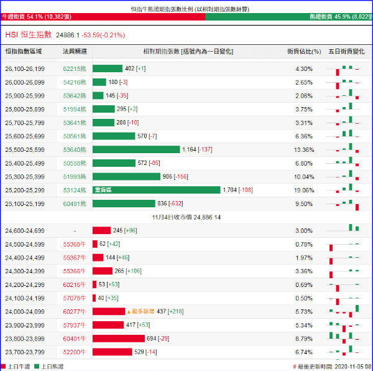The height and width of the screenshot is (371, 373).
Task: Select the HSI 恒生指數 title
Action: click(x=29, y=35)
